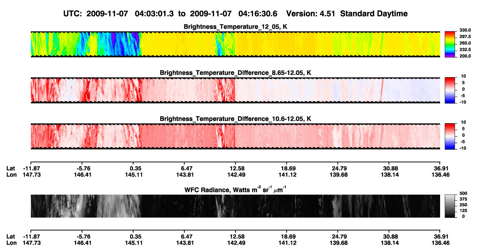Image resolution: width=489 pixels, height=251 pixels.
Task: Click end time 04:16:30.6 in the header
Action: coord(258,14)
